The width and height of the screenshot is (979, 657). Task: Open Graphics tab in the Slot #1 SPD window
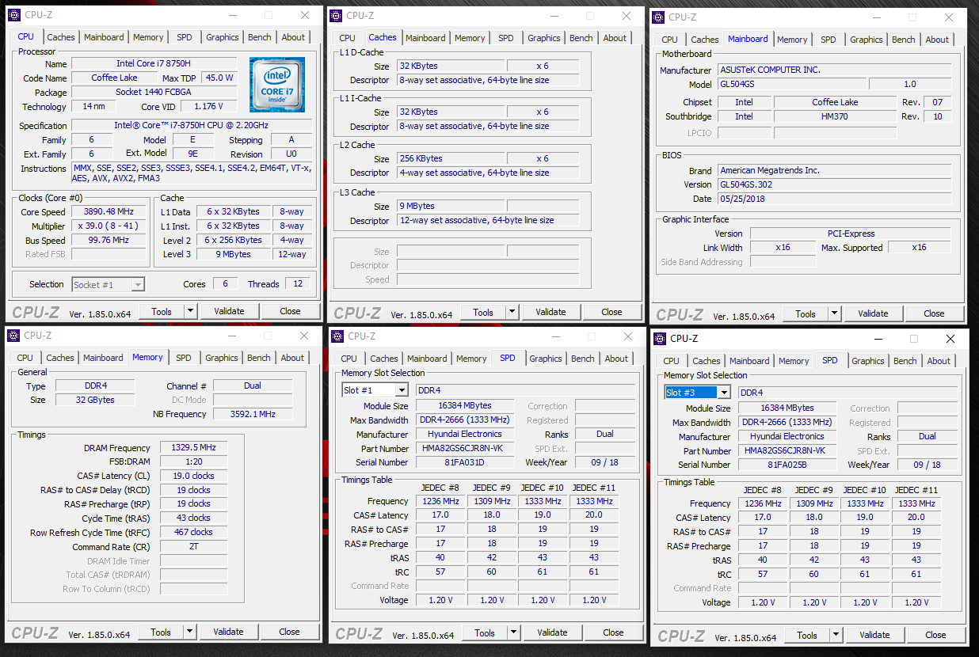pos(546,359)
